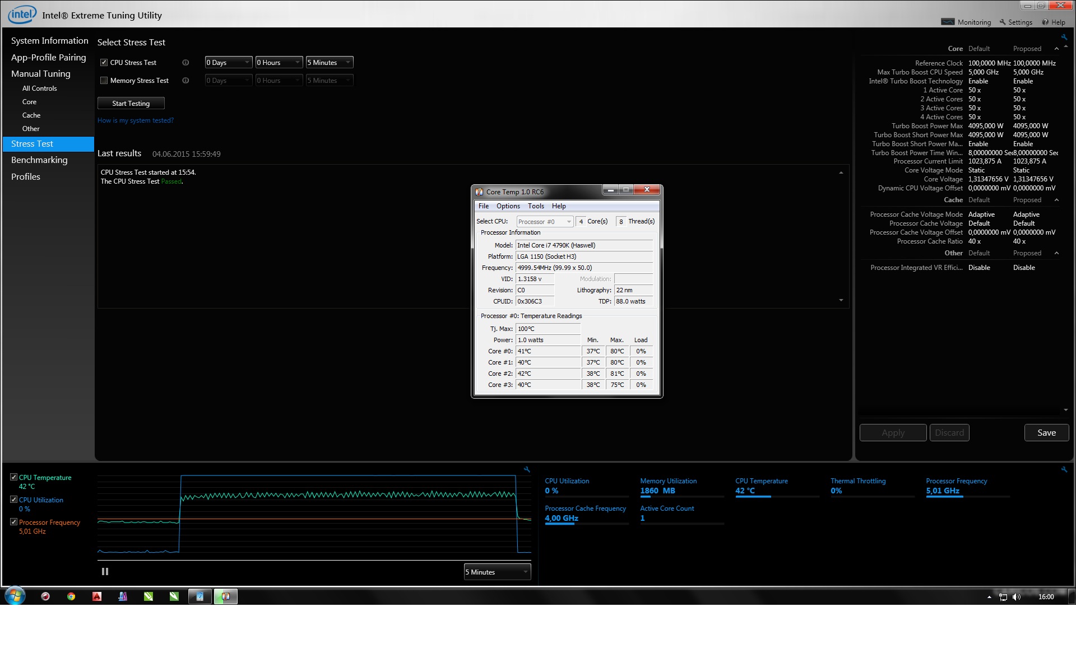Open Settings wrench icon in header
The height and width of the screenshot is (672, 1076).
coord(1003,22)
